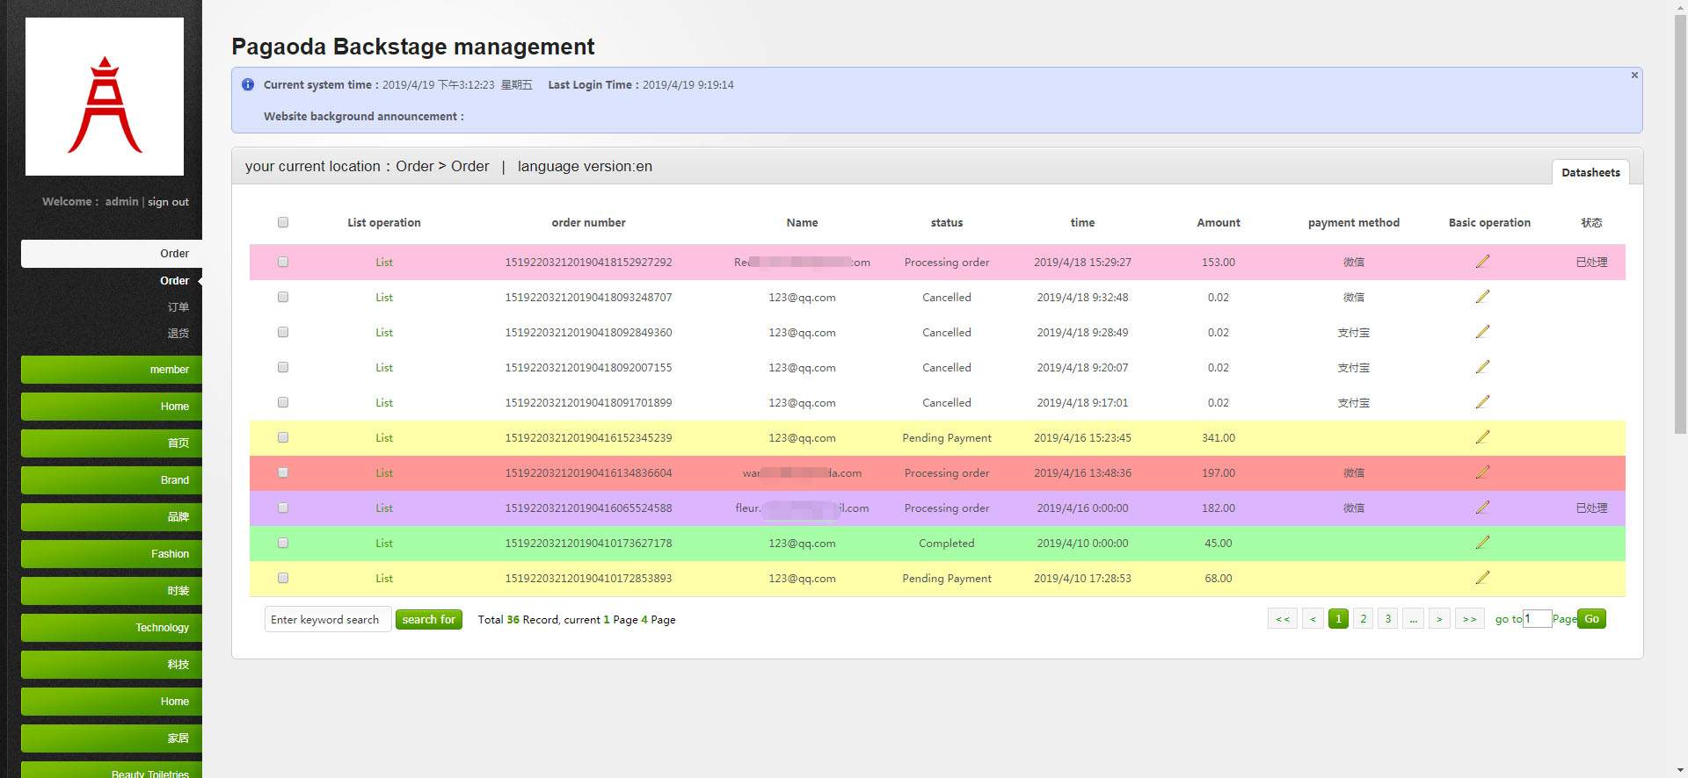The height and width of the screenshot is (778, 1688).
Task: Edit the 182.00 order with pencil icon
Action: tap(1482, 508)
